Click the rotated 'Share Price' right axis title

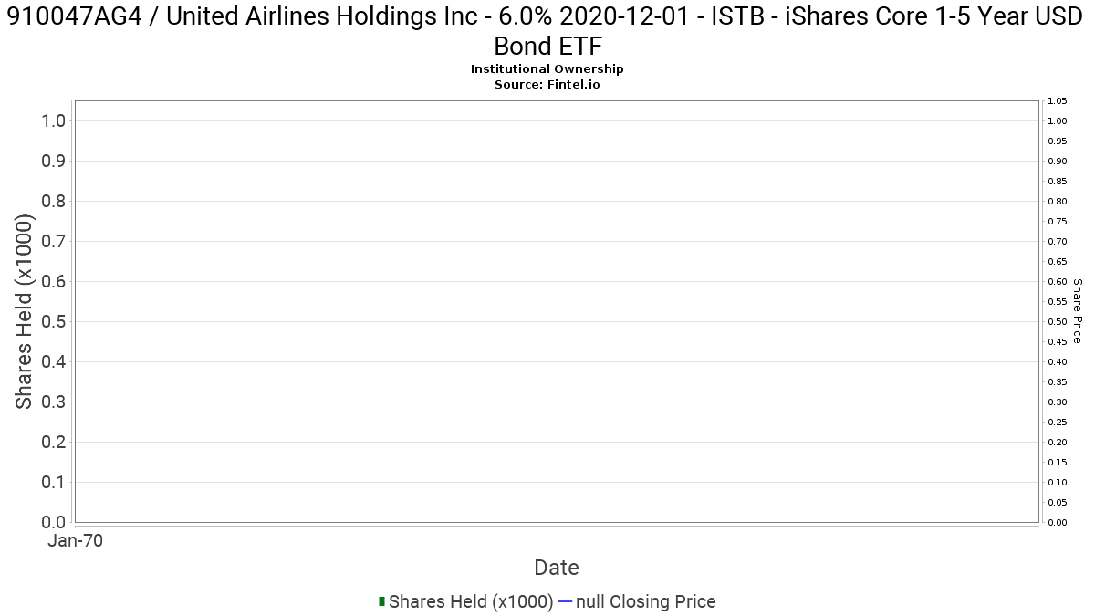(1078, 312)
